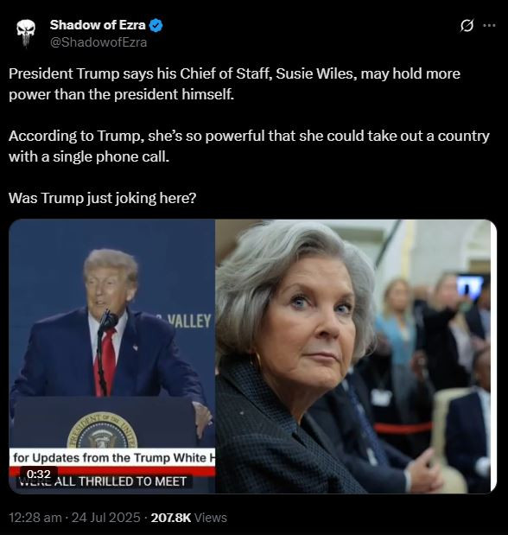508x535 pixels.
Task: Click 'Was Trump just joking here?' text
Action: coord(102,198)
